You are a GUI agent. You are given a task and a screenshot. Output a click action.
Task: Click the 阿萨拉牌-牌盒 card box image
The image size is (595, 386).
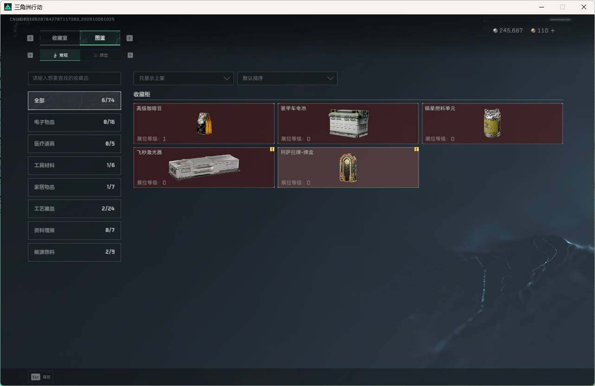tap(348, 167)
